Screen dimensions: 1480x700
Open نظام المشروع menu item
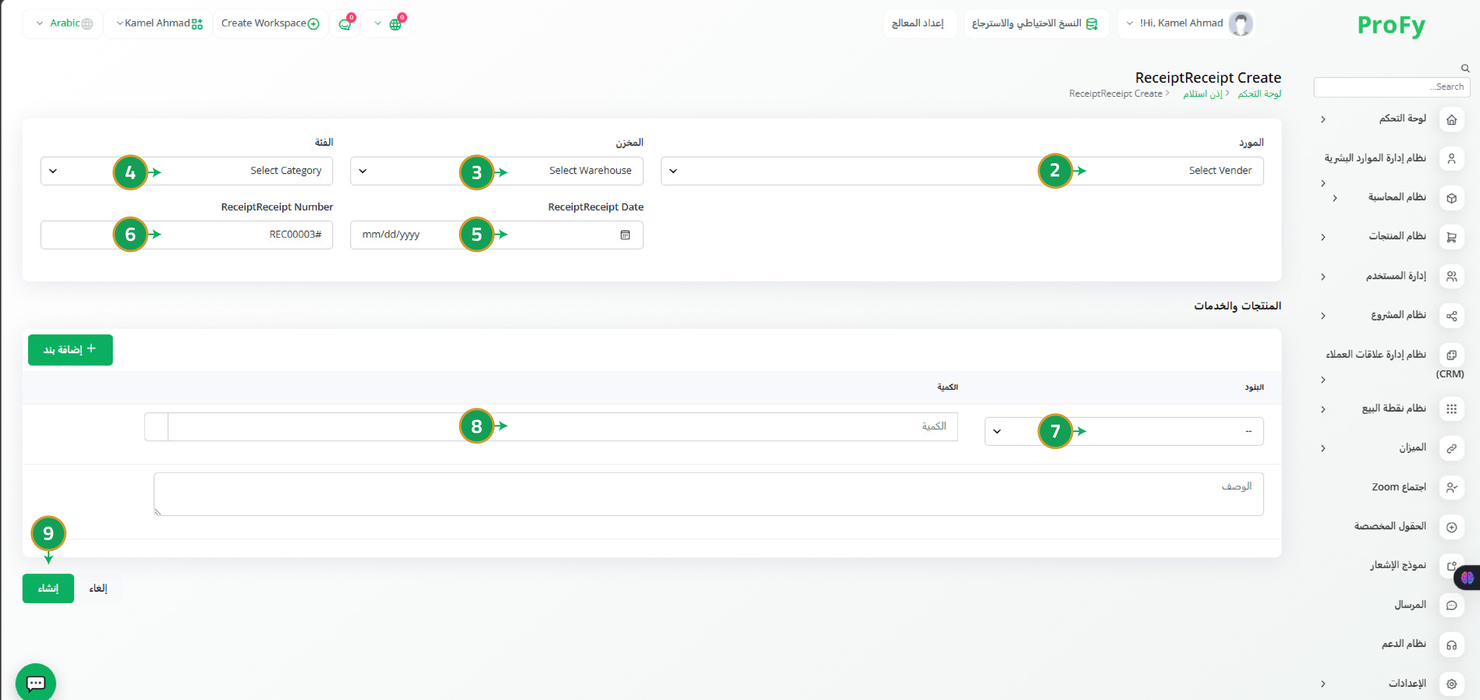coord(1398,315)
